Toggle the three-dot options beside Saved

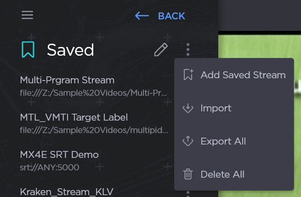[x=188, y=50]
